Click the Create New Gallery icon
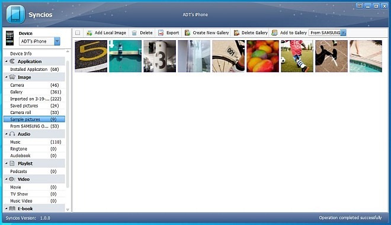 (x=187, y=33)
